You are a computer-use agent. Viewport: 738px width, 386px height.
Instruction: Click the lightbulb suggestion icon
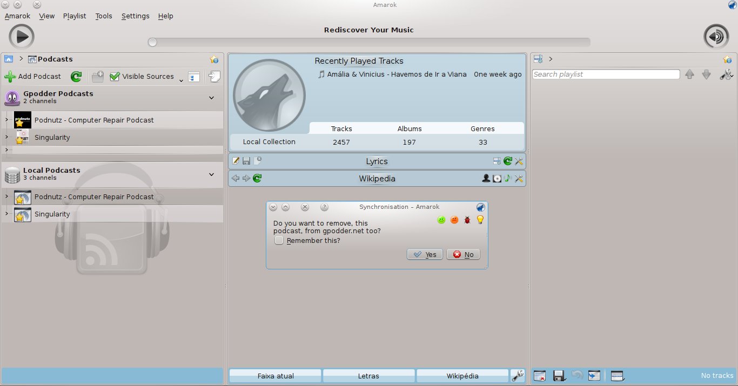point(480,220)
